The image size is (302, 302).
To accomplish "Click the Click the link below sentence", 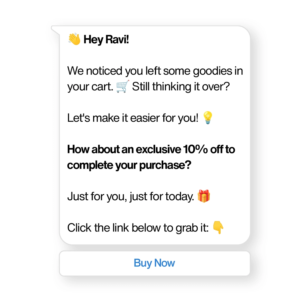I will click(x=137, y=228).
